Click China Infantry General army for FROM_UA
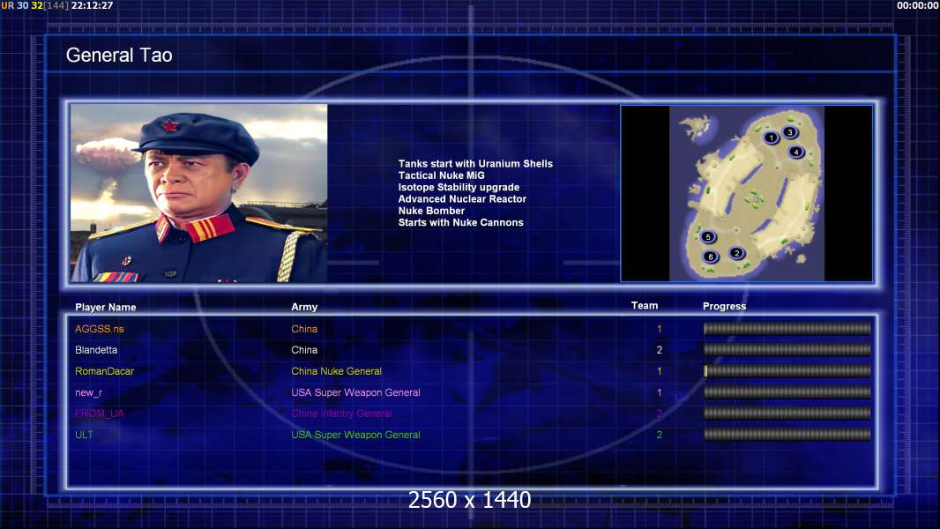Image resolution: width=940 pixels, height=529 pixels. click(342, 414)
